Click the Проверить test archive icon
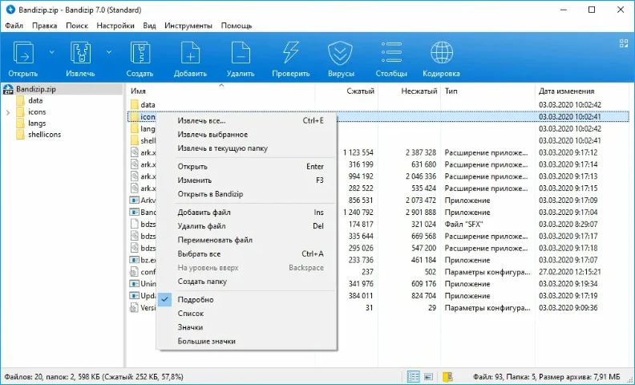This screenshot has width=635, height=385. 291,53
